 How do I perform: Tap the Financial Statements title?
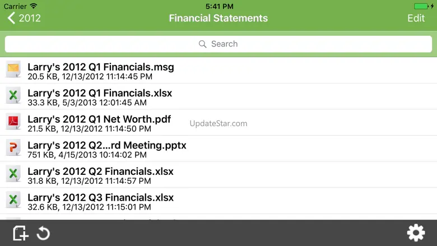[x=218, y=18]
